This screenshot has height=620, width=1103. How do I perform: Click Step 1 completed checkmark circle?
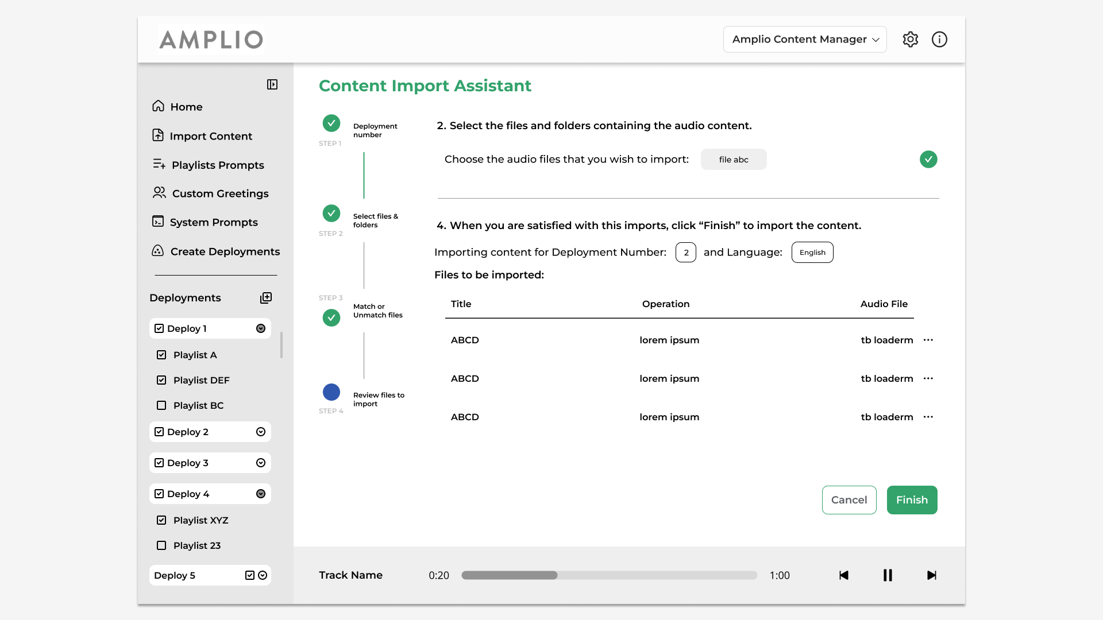pos(331,123)
